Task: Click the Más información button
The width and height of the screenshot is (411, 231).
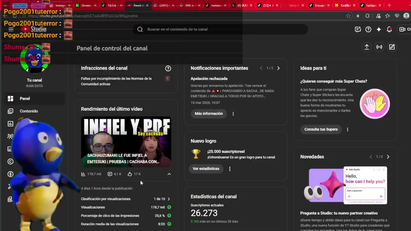Action: point(209,114)
